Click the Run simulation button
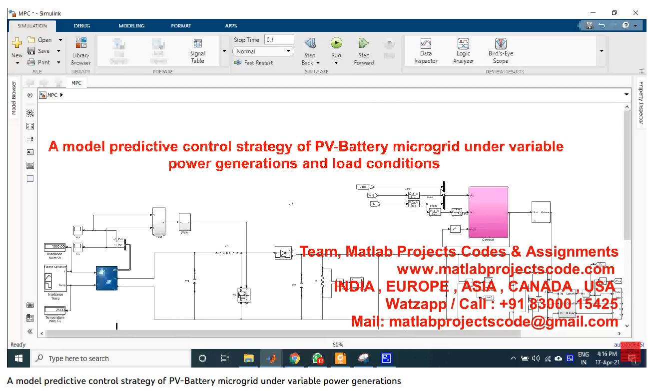 tap(336, 44)
